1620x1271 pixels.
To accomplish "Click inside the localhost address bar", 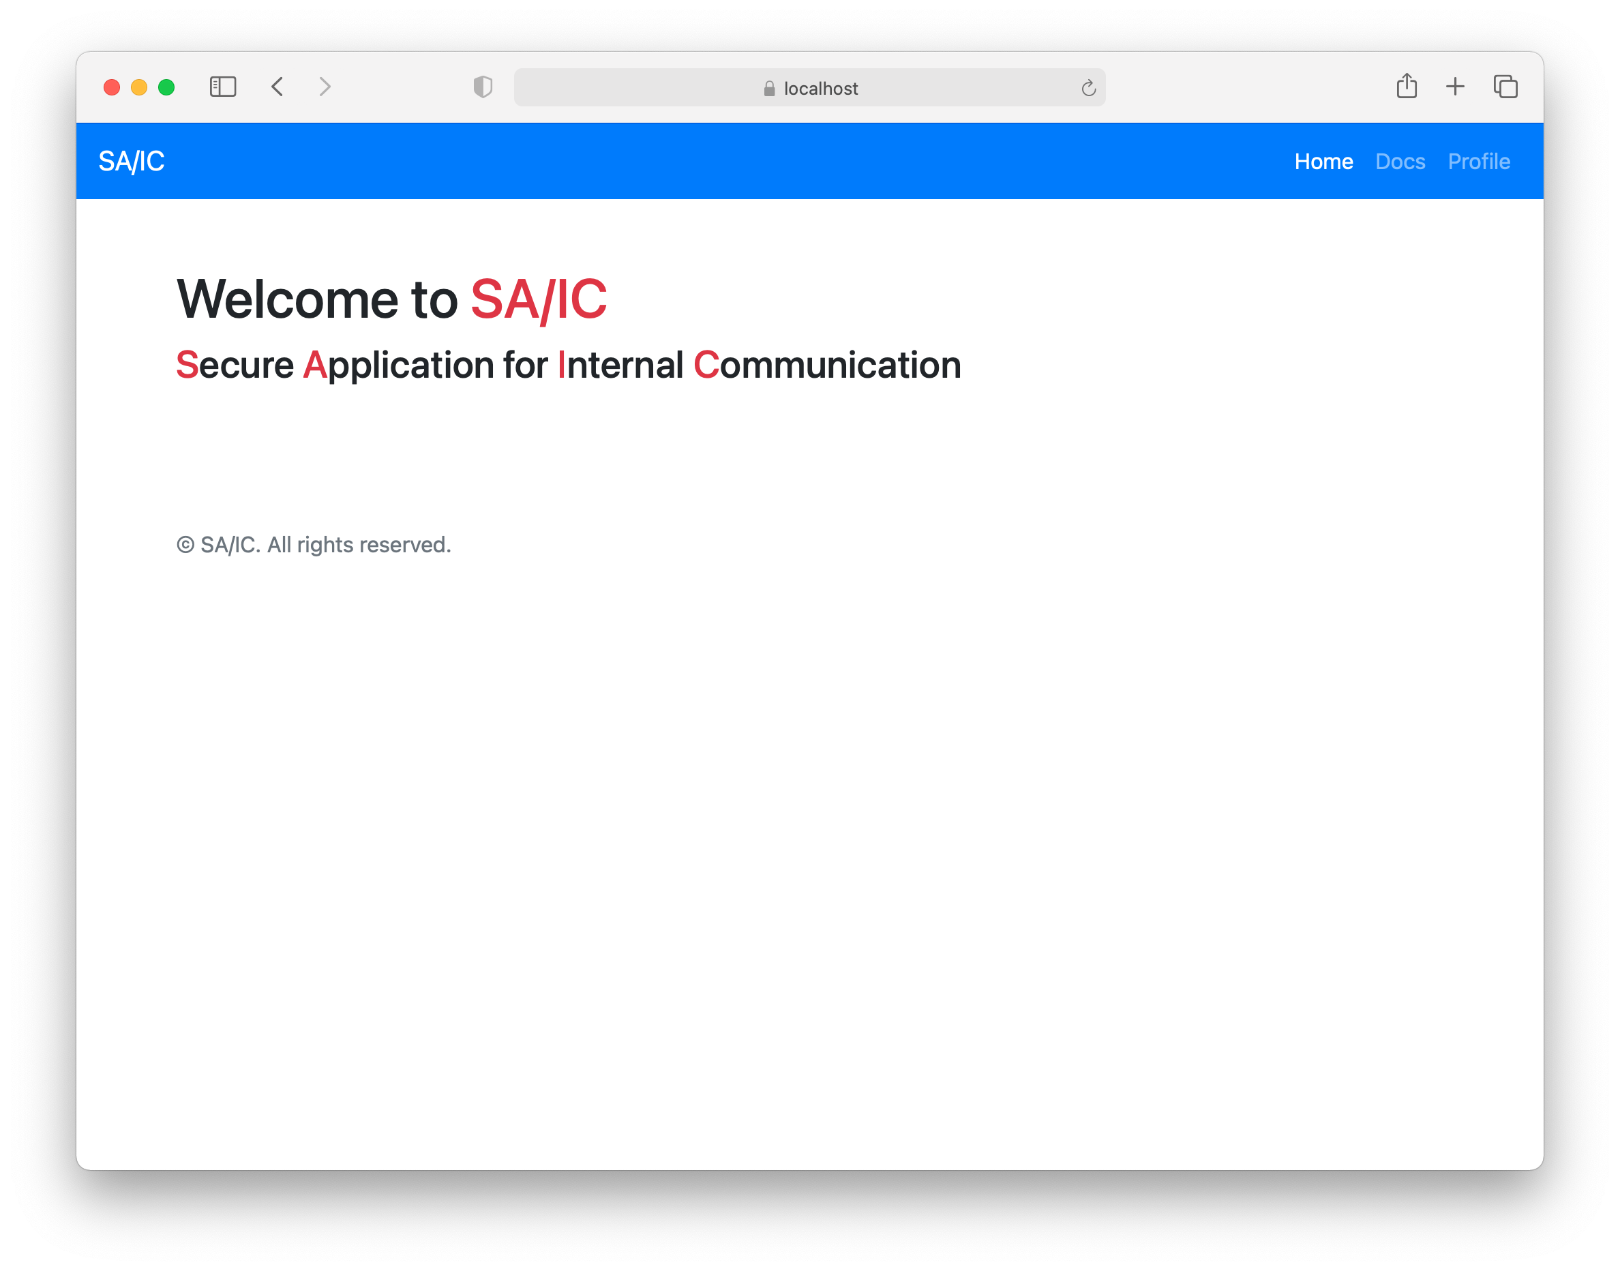I will [x=811, y=88].
